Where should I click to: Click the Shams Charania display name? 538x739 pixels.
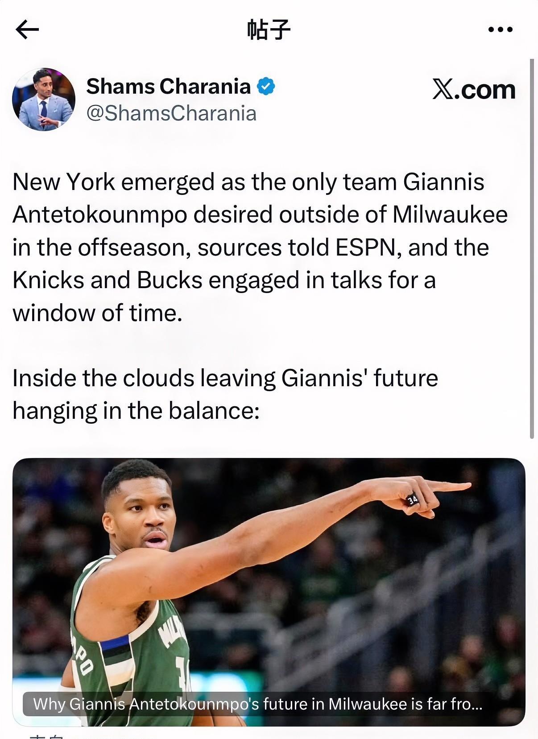pos(168,86)
